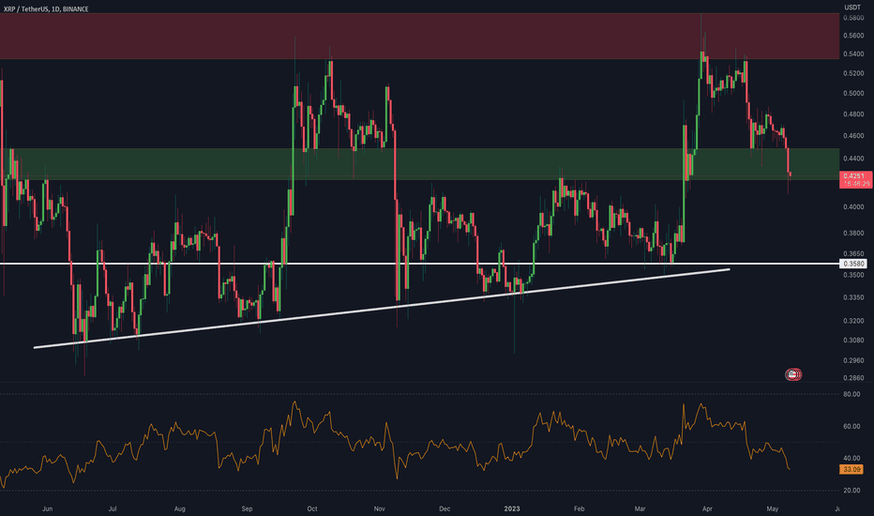
Task: Click the 2023 year label on time axis
Action: pos(512,508)
